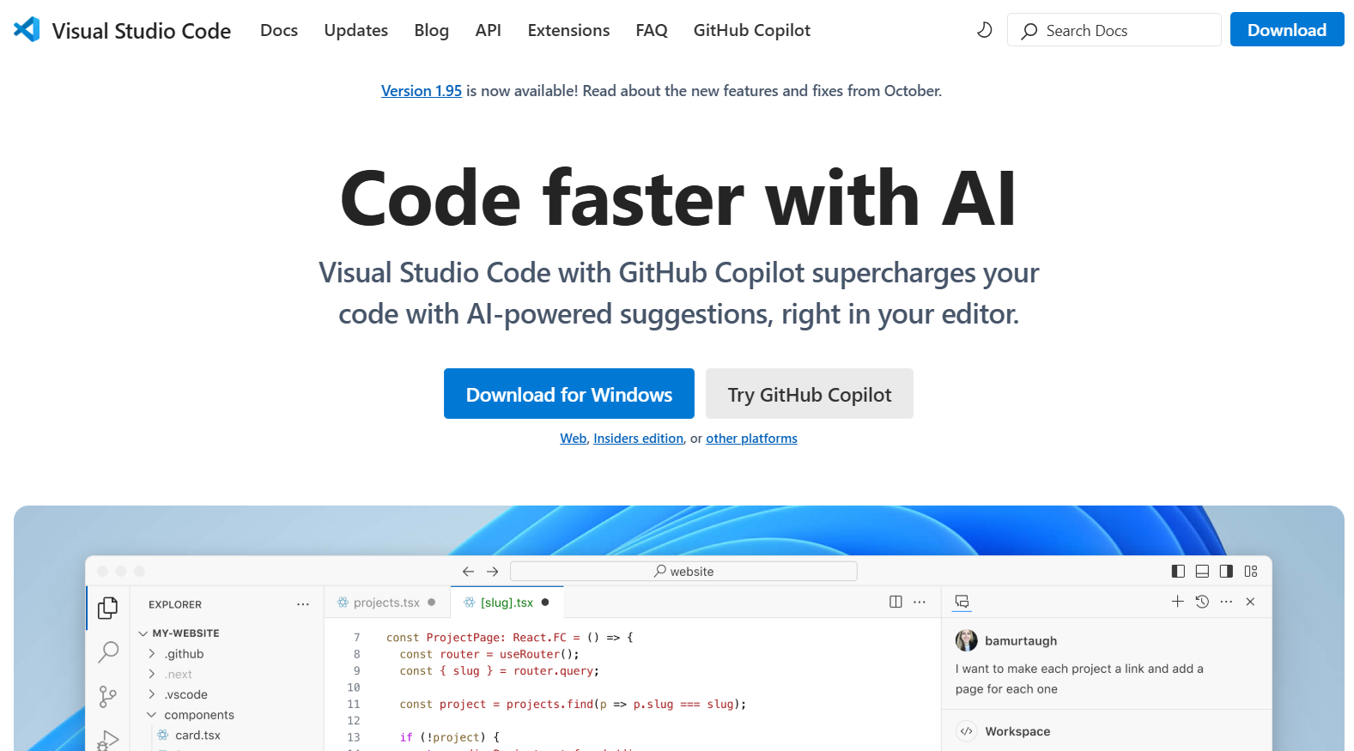Image resolution: width=1354 pixels, height=751 pixels.
Task: Click the website command center search
Action: coord(683,572)
